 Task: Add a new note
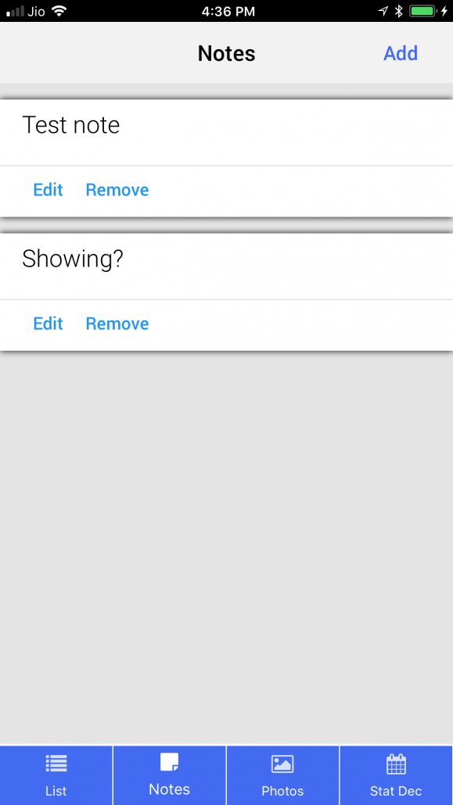pyautogui.click(x=401, y=53)
